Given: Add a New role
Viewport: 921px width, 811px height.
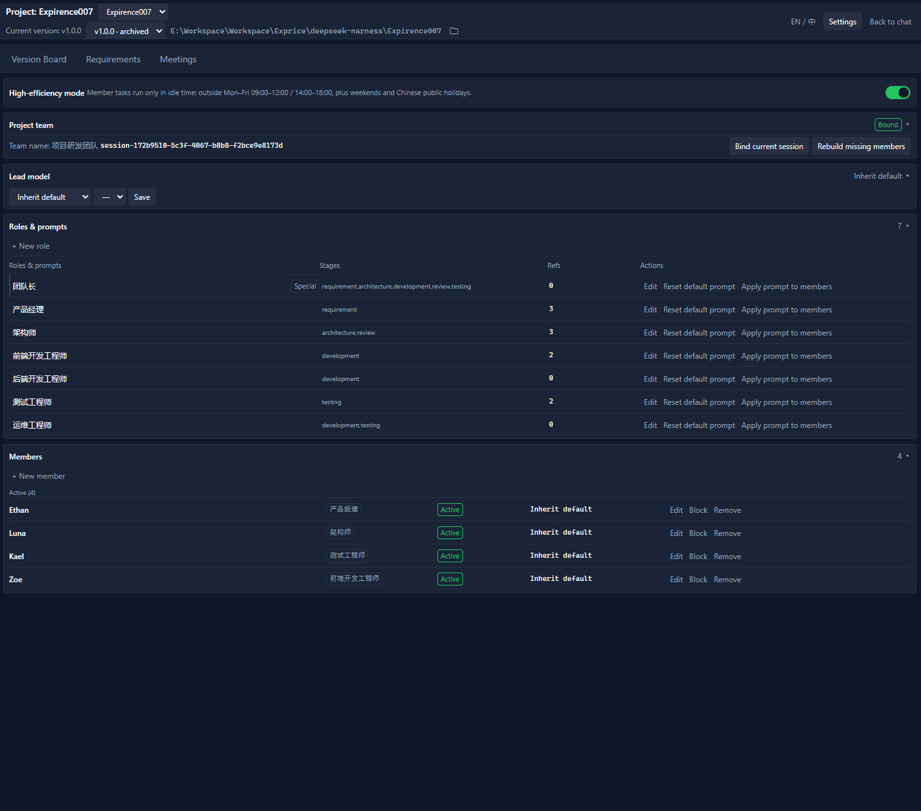Looking at the screenshot, I should [x=31, y=246].
